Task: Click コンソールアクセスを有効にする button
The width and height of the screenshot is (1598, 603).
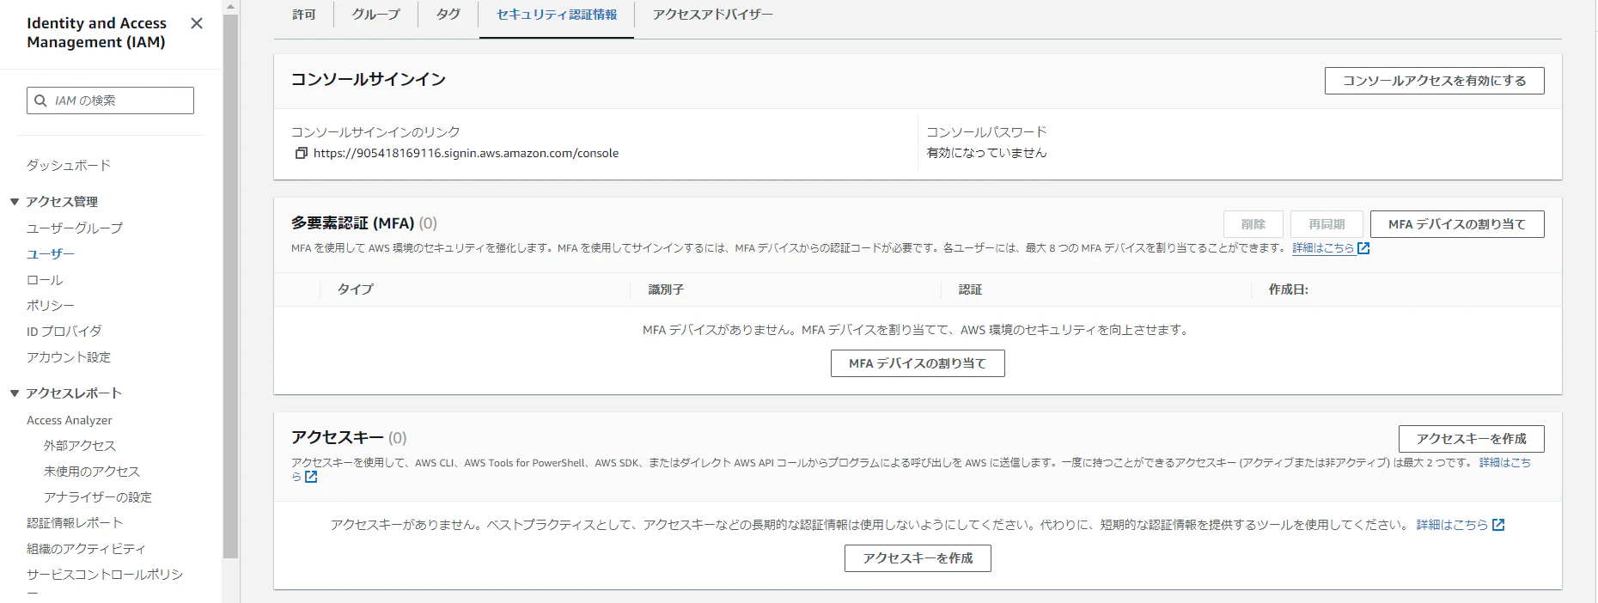Action: point(1435,81)
